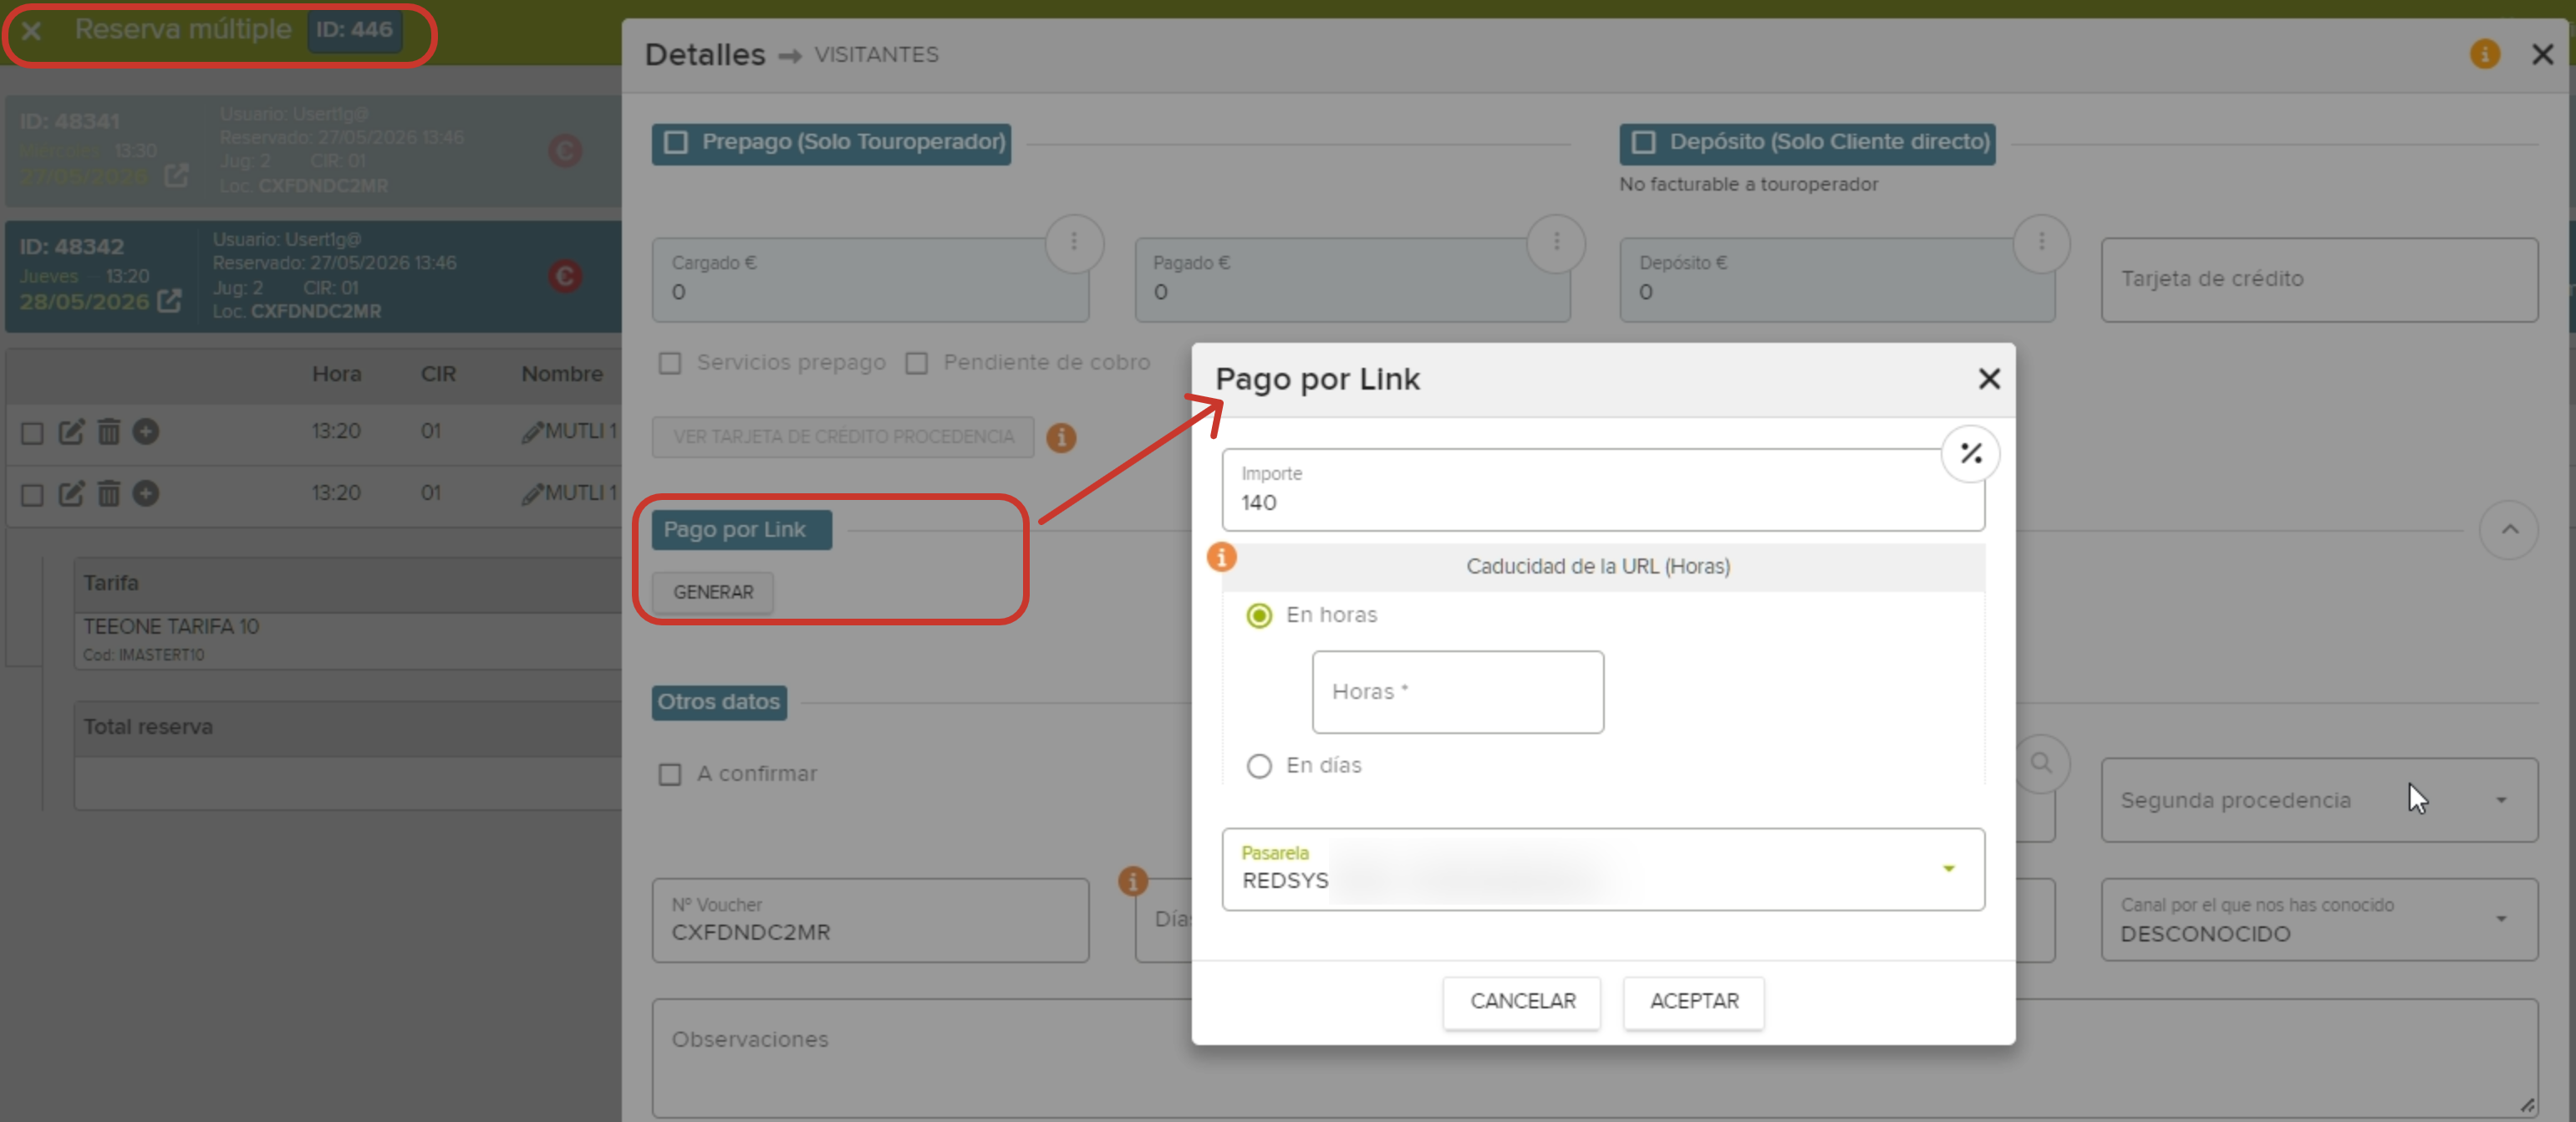Click info icon in Detalles header
The image size is (2576, 1122).
(x=2485, y=54)
